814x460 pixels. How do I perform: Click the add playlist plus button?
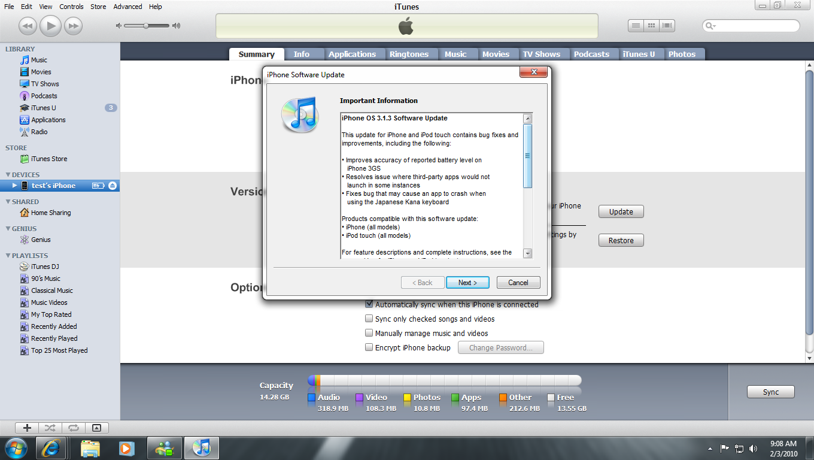27,428
